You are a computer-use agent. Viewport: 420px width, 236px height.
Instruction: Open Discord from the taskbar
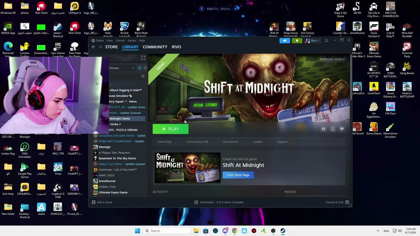click(225, 231)
